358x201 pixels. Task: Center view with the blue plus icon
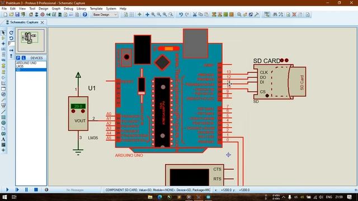pyautogui.click(x=147, y=15)
